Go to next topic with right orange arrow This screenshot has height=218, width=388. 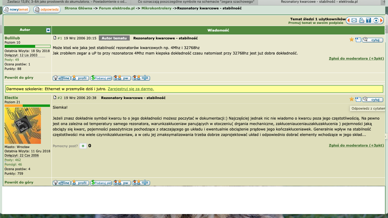tap(382, 20)
